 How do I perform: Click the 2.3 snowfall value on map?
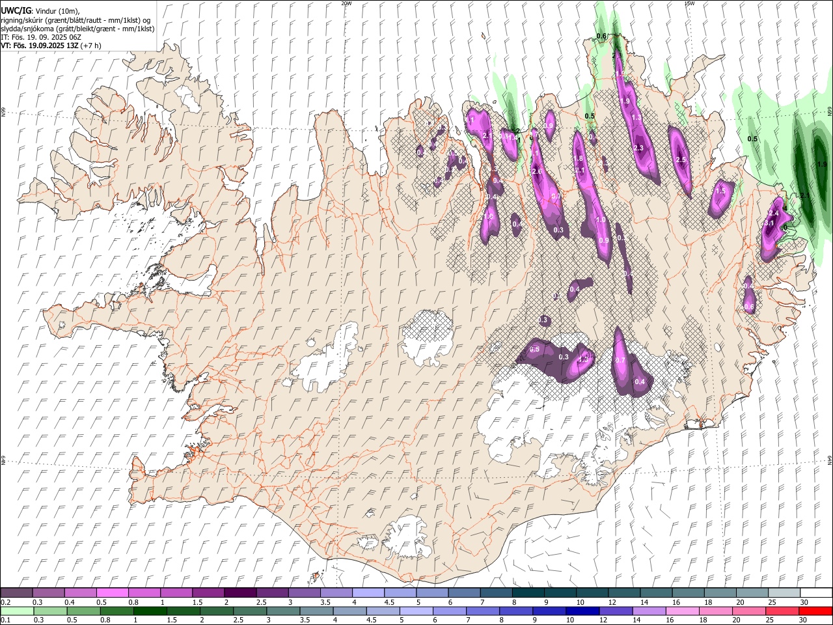coord(638,148)
